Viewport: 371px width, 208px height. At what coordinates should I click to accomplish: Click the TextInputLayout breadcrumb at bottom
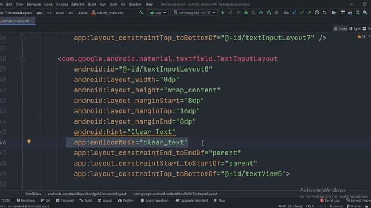pos(175,194)
